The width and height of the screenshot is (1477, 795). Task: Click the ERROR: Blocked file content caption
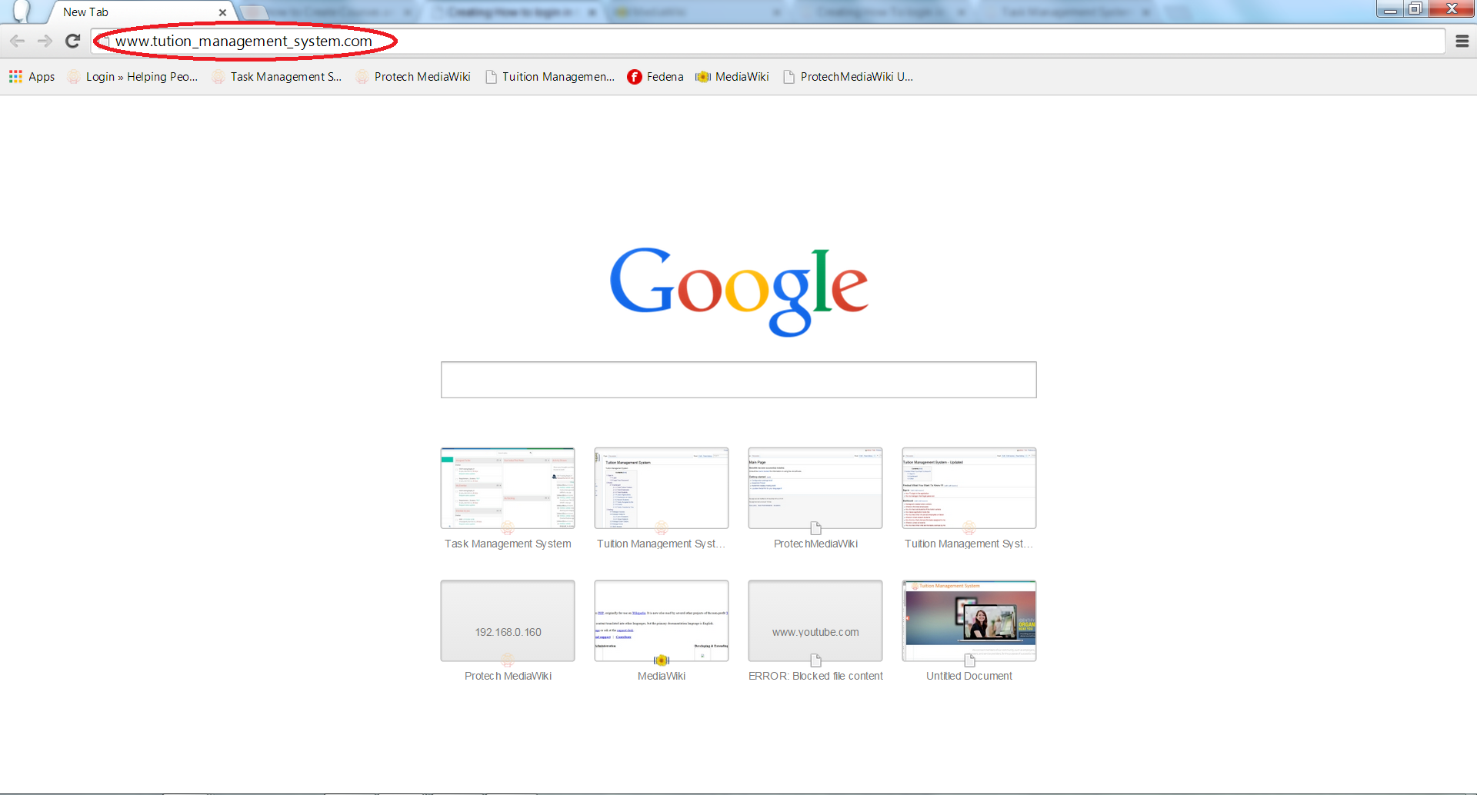click(815, 676)
